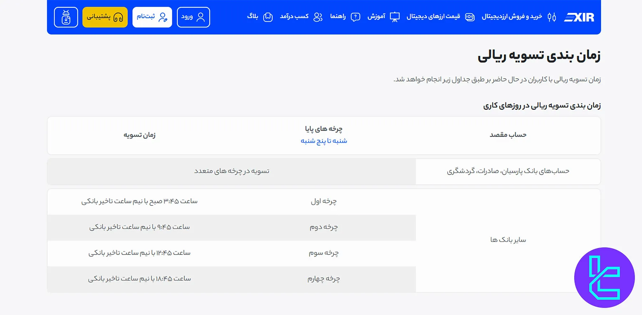Click the شنبه تا پنج شنبه link
642x315 pixels.
pos(324,141)
